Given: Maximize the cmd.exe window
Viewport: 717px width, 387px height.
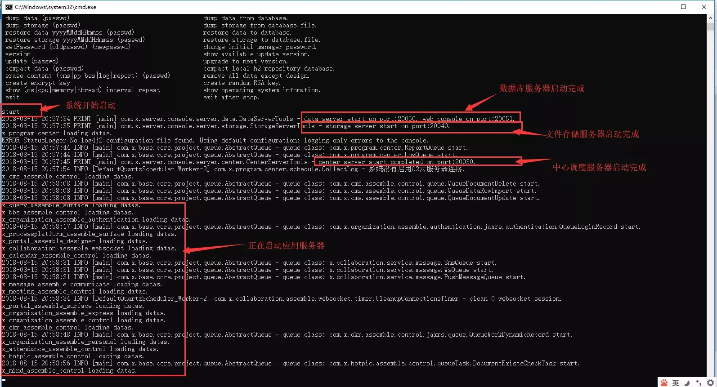Looking at the screenshot, I should [x=683, y=7].
